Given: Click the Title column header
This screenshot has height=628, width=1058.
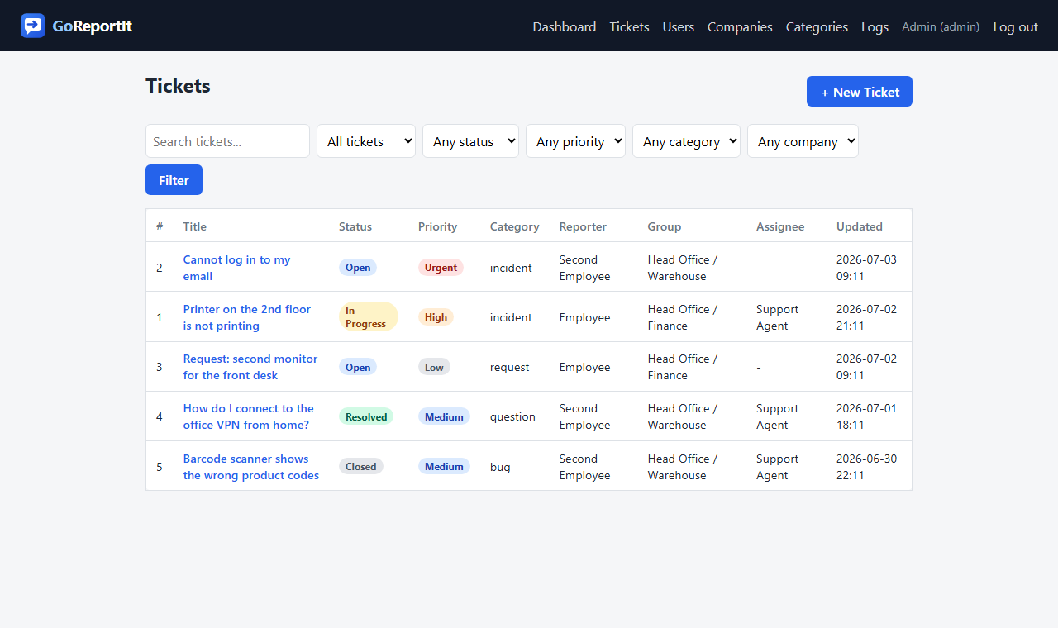Looking at the screenshot, I should [195, 226].
